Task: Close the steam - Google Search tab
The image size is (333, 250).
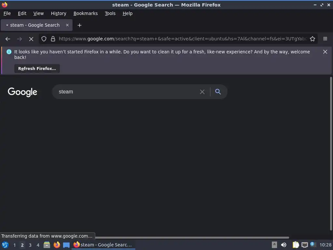Action: coord(67,25)
